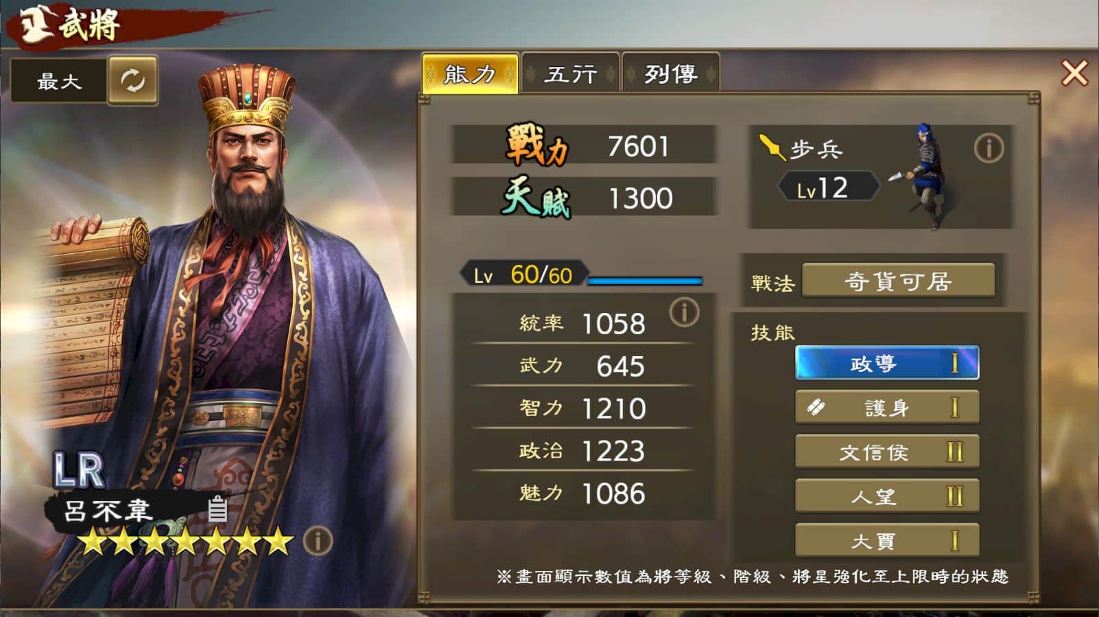This screenshot has width=1099, height=617.
Task: Click the 天賦 talent emblem
Action: pyautogui.click(x=536, y=198)
